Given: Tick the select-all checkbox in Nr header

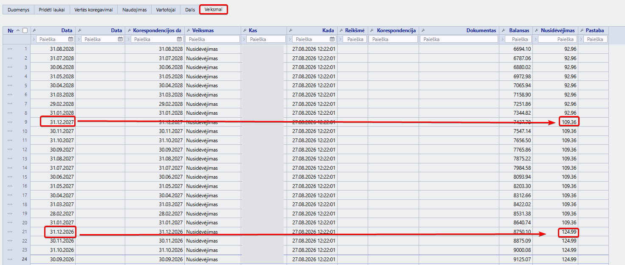Looking at the screenshot, I should (25, 30).
